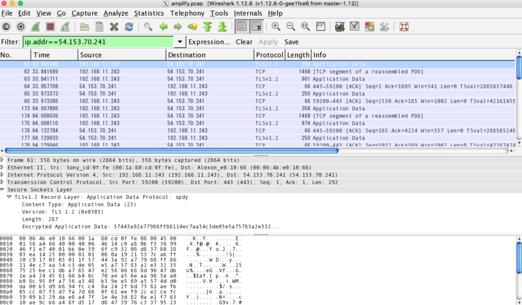Select packet 173 Application Data row
522x305 pixels.
[257, 109]
